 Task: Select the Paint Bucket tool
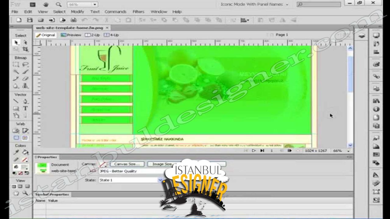click(25, 152)
